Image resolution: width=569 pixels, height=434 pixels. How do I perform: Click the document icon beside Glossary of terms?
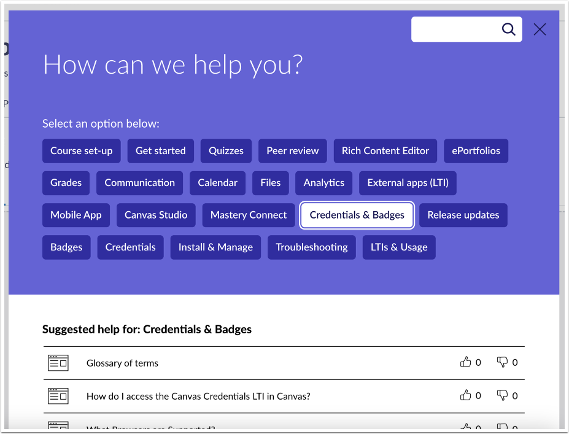click(58, 362)
